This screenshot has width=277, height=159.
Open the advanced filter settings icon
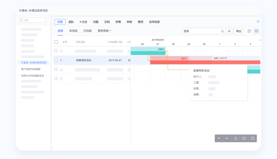click(x=229, y=31)
